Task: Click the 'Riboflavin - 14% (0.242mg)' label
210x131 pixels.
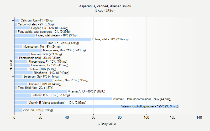Action: coord(51,73)
